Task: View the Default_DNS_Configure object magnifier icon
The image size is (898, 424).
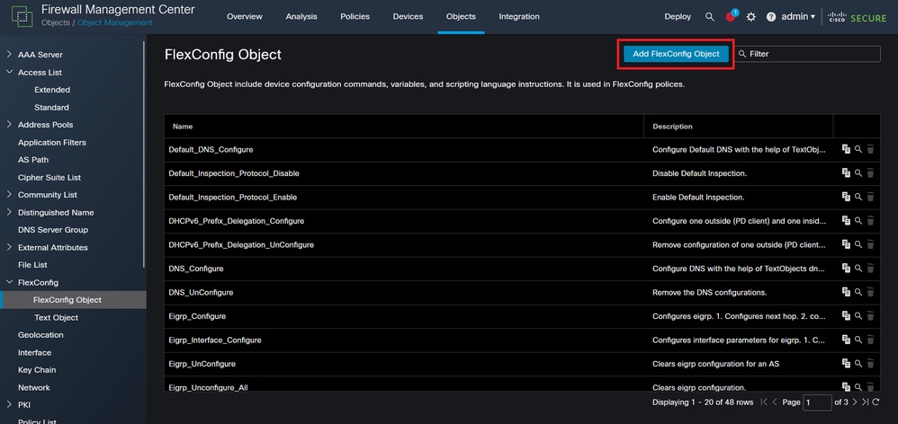Action: [858, 149]
